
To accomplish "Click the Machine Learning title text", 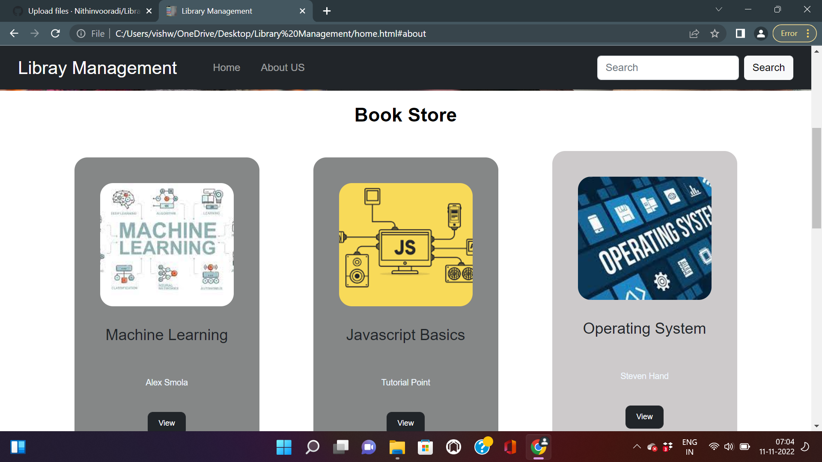I will click(167, 335).
